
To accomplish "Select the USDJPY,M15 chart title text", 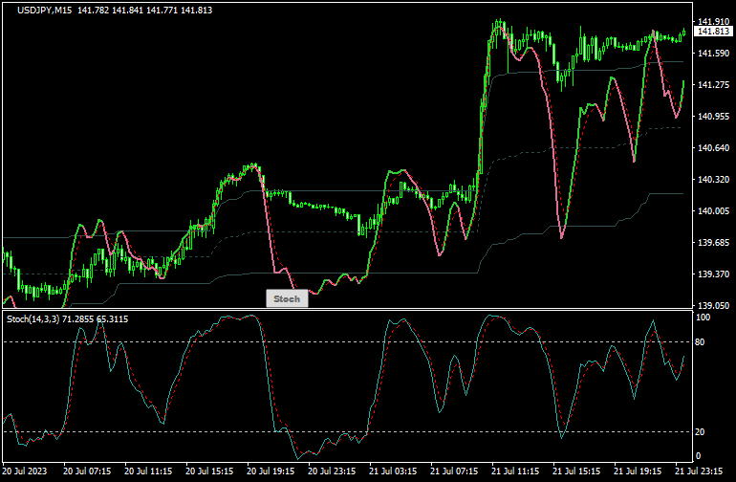I will pos(45,10).
